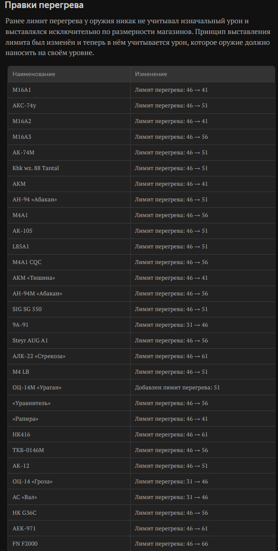Click the АН-94 «Абакан» row name
The image size is (278, 551).
click(35, 200)
